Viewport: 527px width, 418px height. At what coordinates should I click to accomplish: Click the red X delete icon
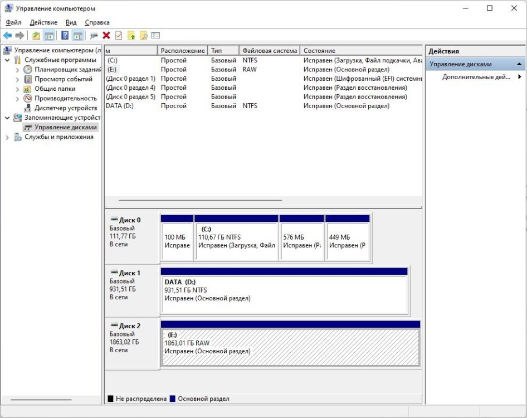coord(106,36)
